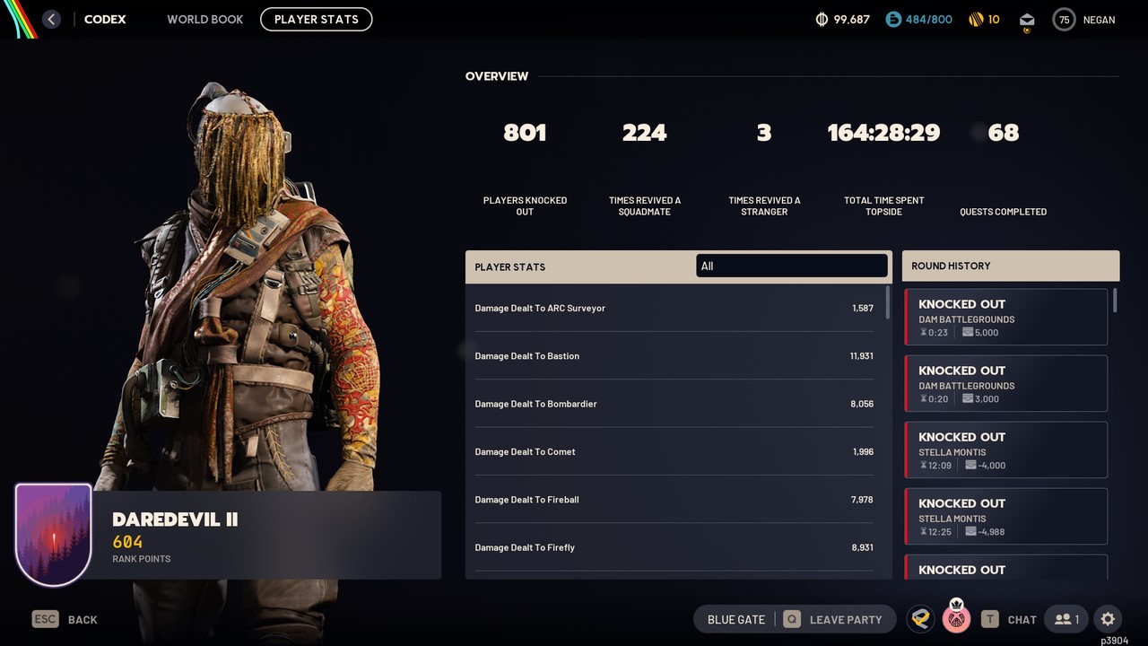The image size is (1148, 646).
Task: Click the ESC Back button
Action: point(65,619)
